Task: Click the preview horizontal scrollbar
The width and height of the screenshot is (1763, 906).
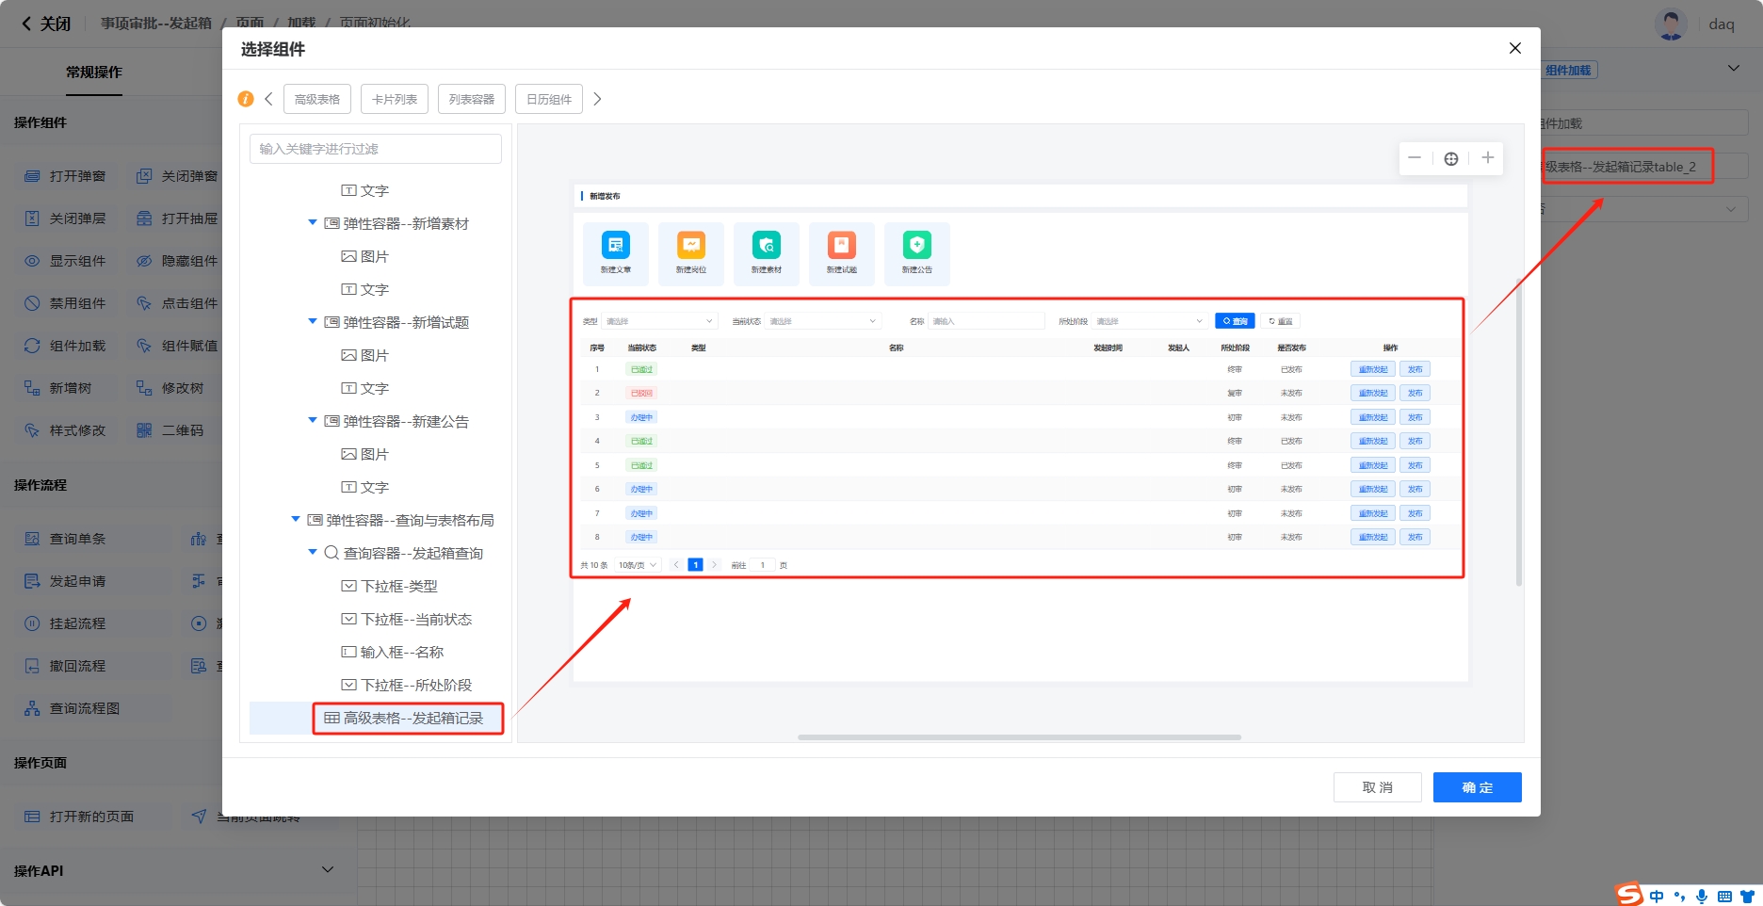Action: pyautogui.click(x=1019, y=737)
